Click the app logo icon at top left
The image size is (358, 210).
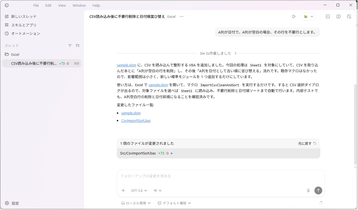7,5
